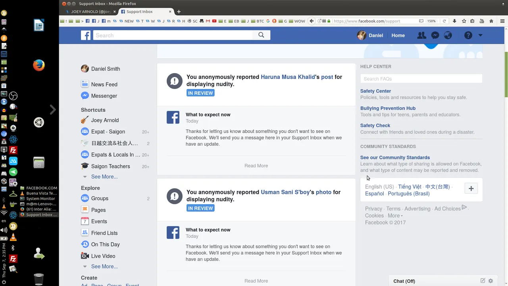Open Haruna Musa Khalid's profile link
Viewport: 508px width, 286px height.
[288, 77]
